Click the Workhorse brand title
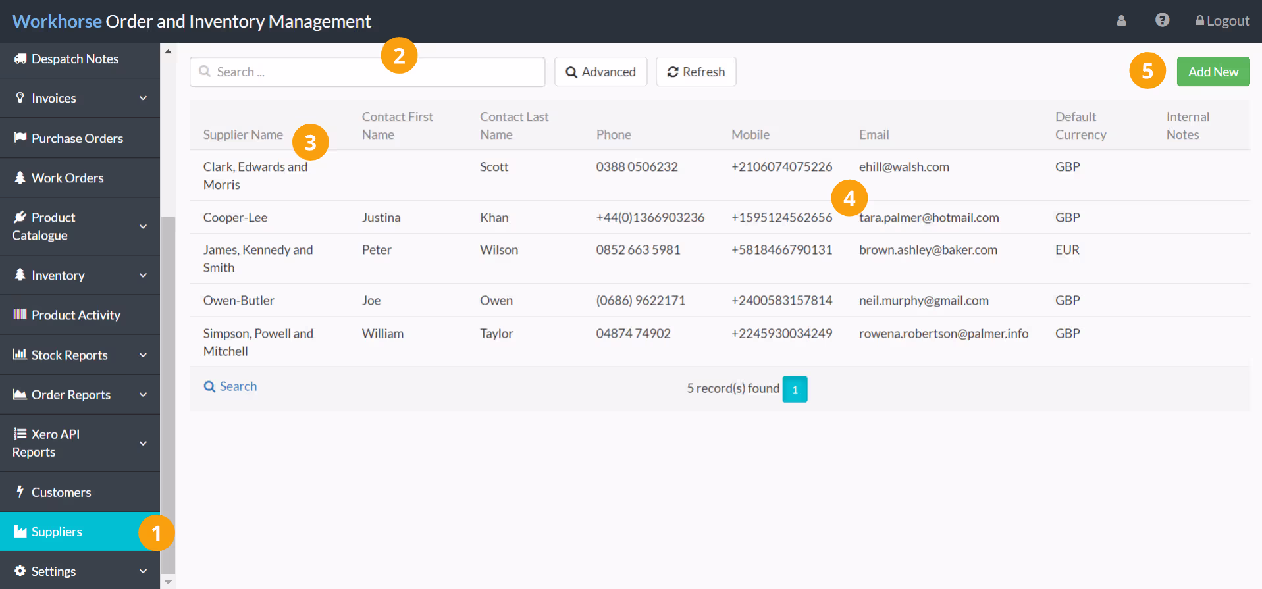 [x=192, y=21]
